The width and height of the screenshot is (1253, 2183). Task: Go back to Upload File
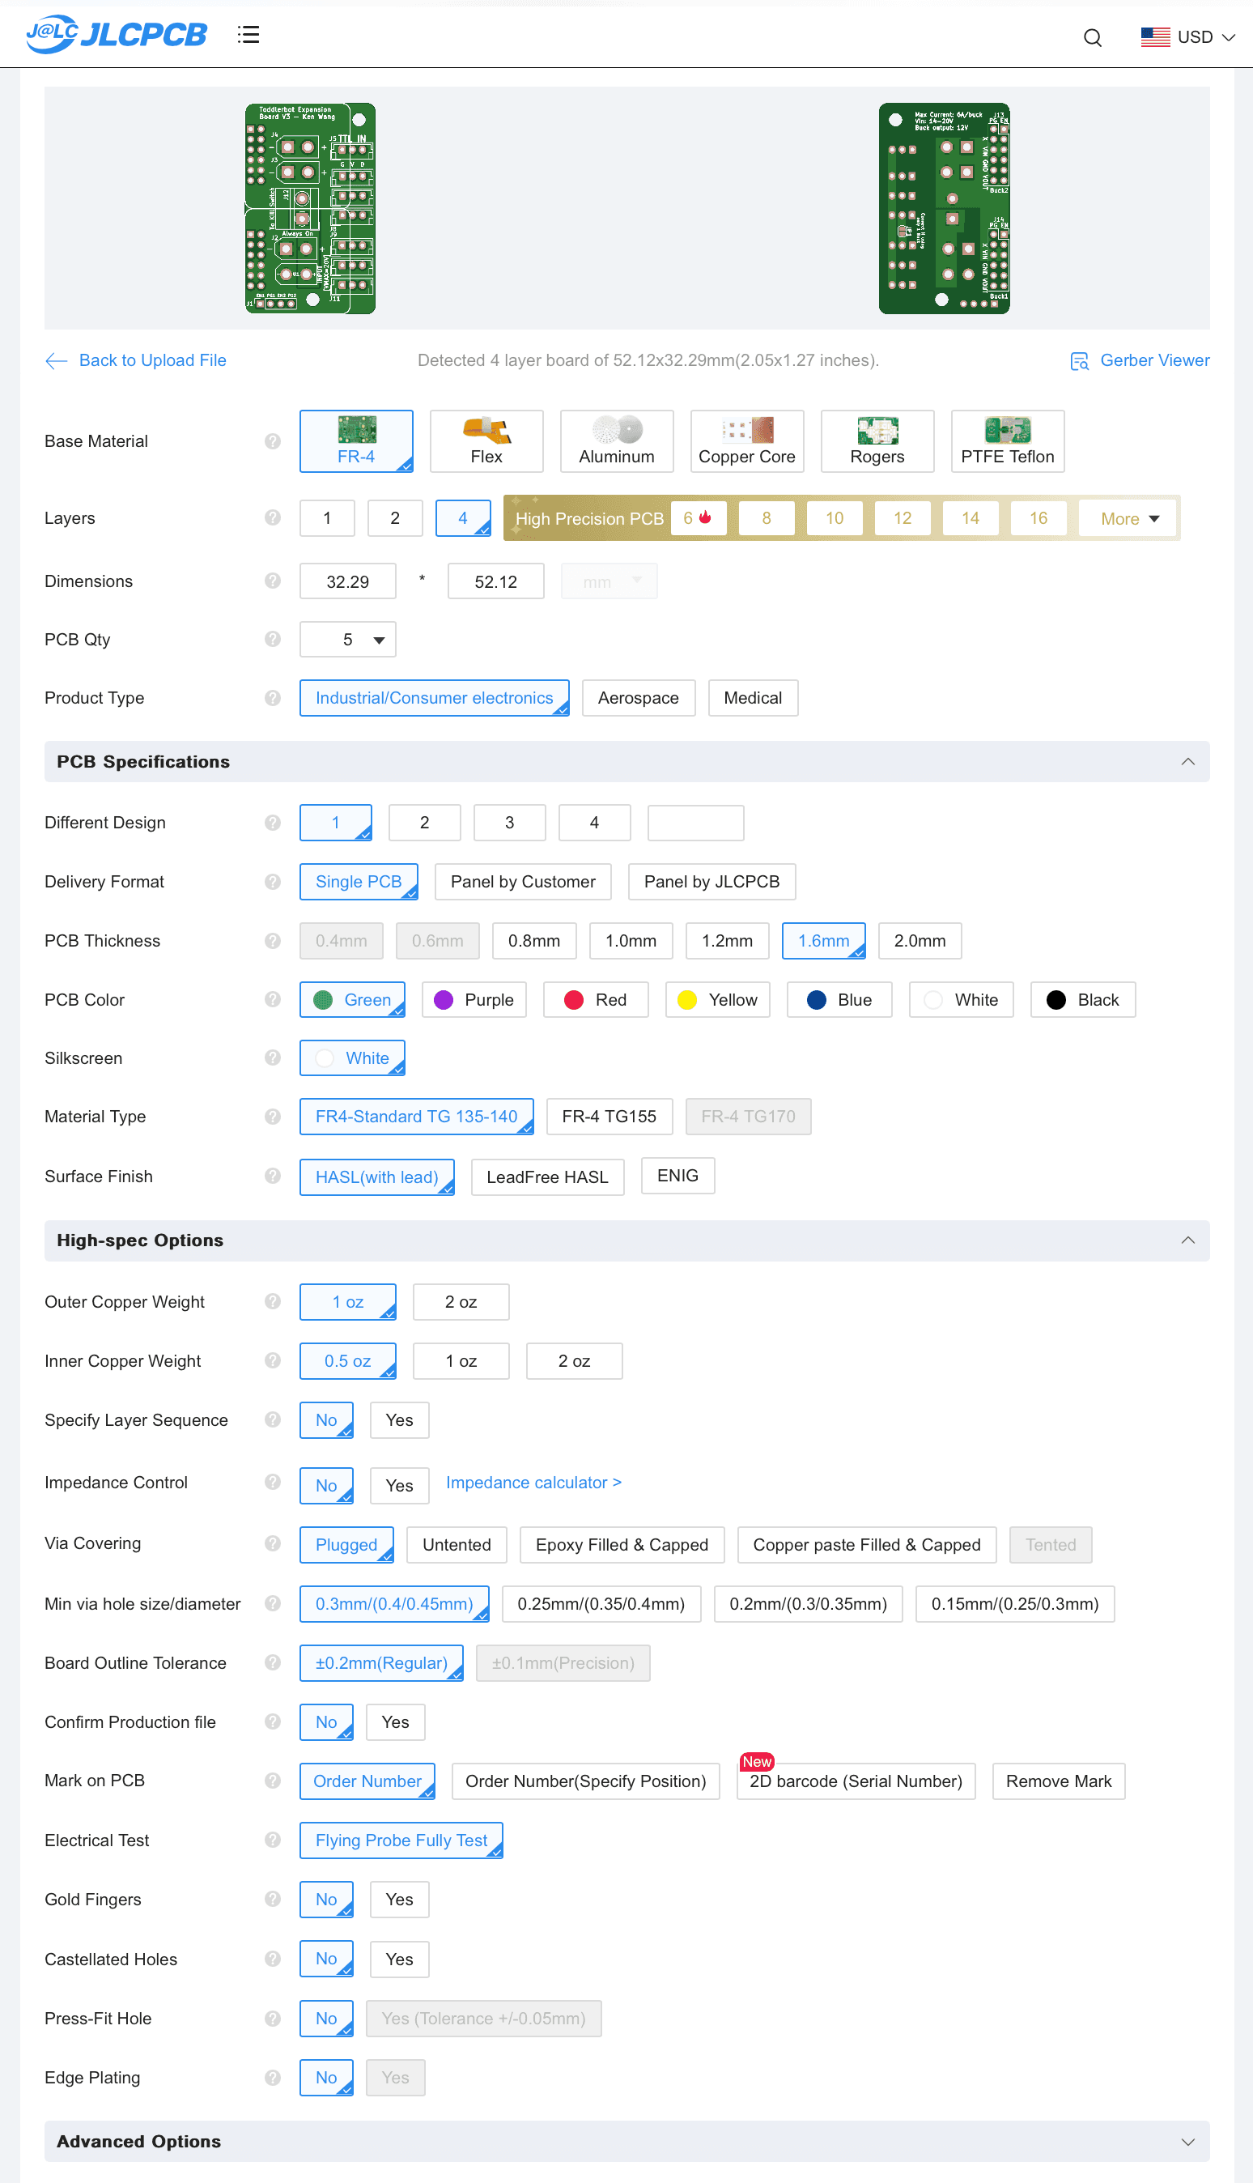point(136,360)
